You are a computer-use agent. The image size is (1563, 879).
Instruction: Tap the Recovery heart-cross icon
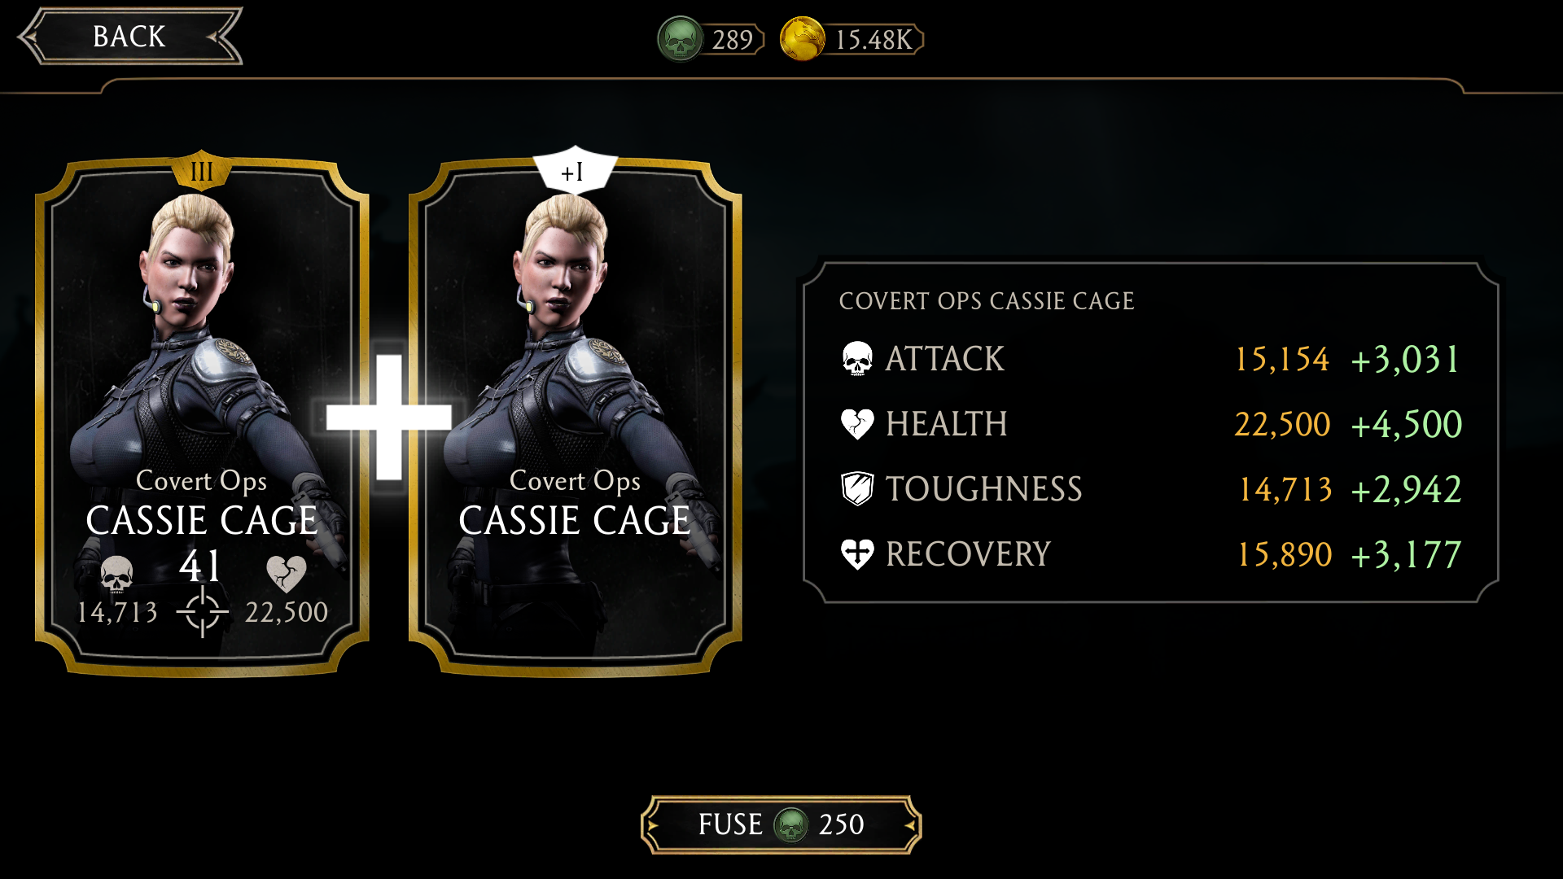coord(857,554)
